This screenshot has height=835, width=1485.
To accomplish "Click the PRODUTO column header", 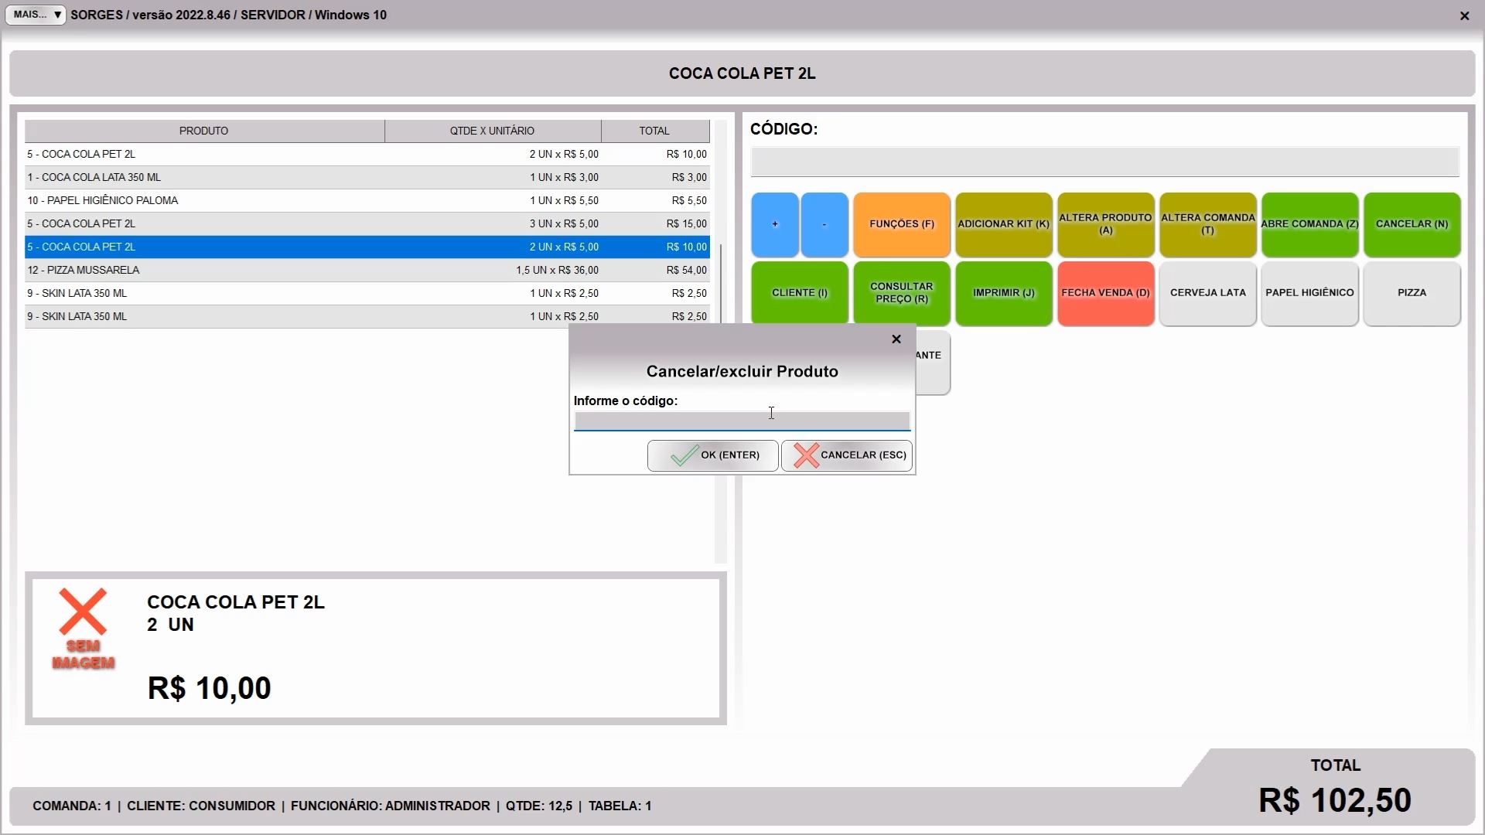I will click(x=204, y=131).
